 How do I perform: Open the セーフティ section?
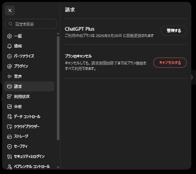tap(29, 147)
